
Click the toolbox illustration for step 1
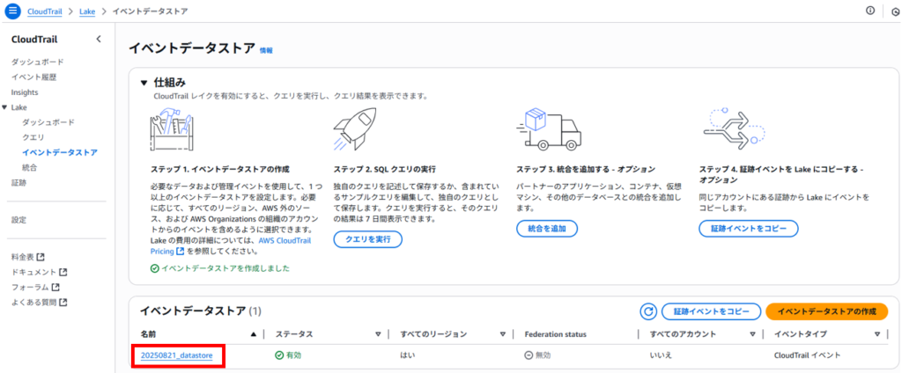172,129
